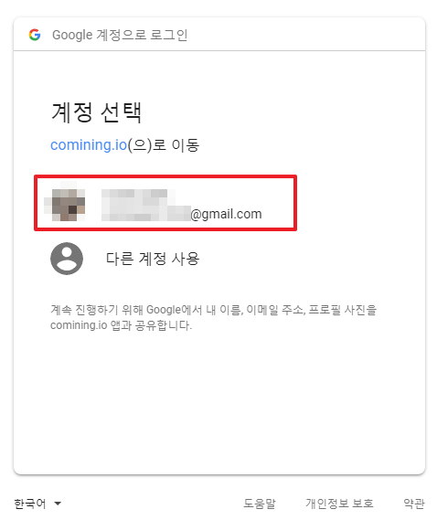The image size is (437, 520).
Task: Click the 계정 선택 heading
Action: pos(97,112)
